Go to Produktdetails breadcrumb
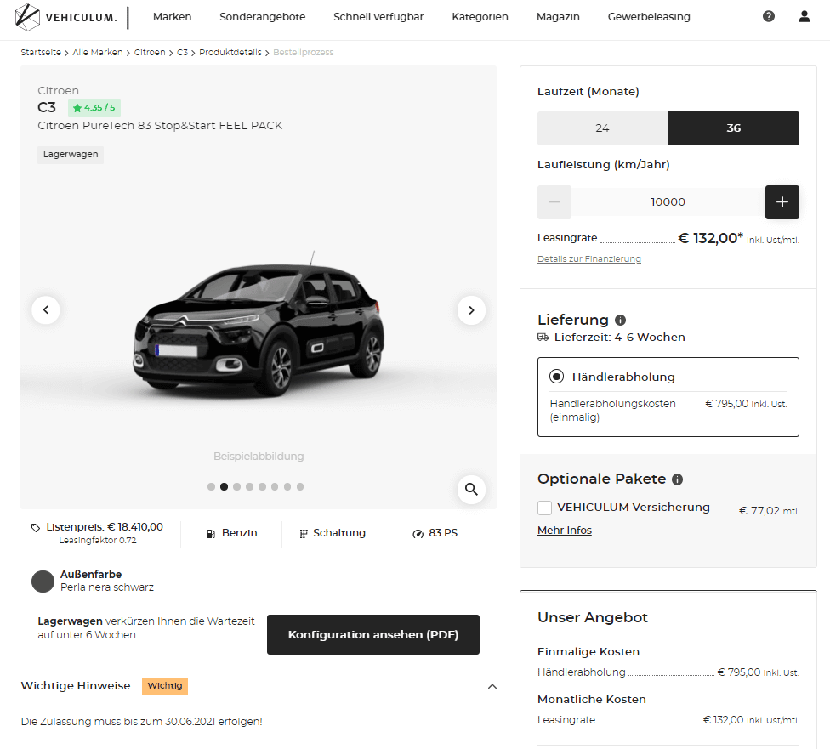 pos(230,53)
